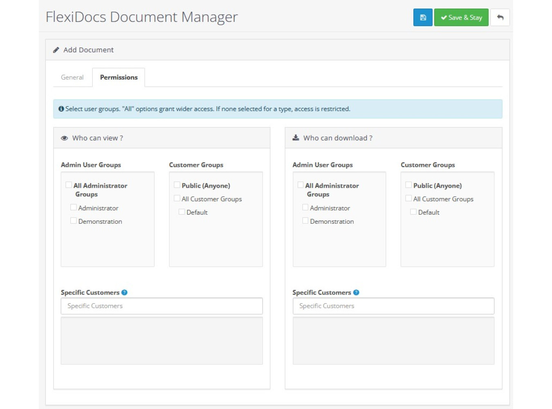This screenshot has width=552, height=409.
Task: Enable Public (Anyone) for viewing
Action: click(x=177, y=185)
